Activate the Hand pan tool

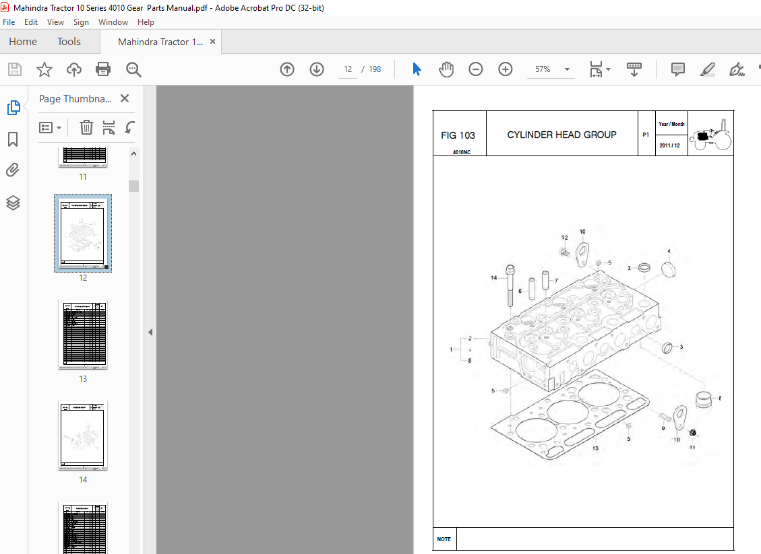(x=446, y=69)
